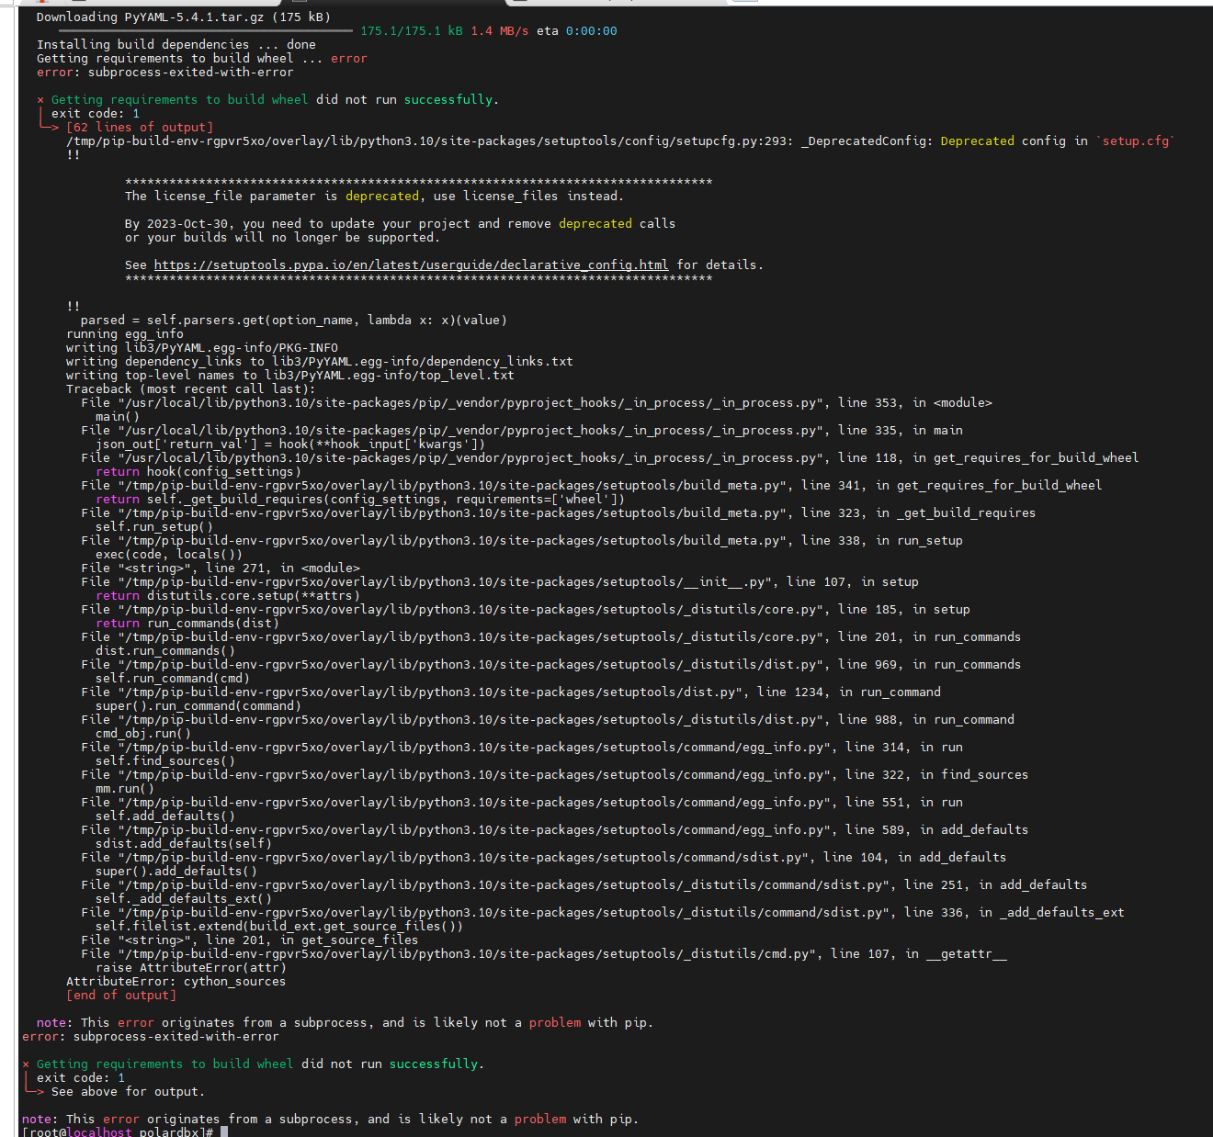Image resolution: width=1213 pixels, height=1137 pixels.
Task: Click the _distutils/core.py line 185 File entry
Action: point(525,610)
